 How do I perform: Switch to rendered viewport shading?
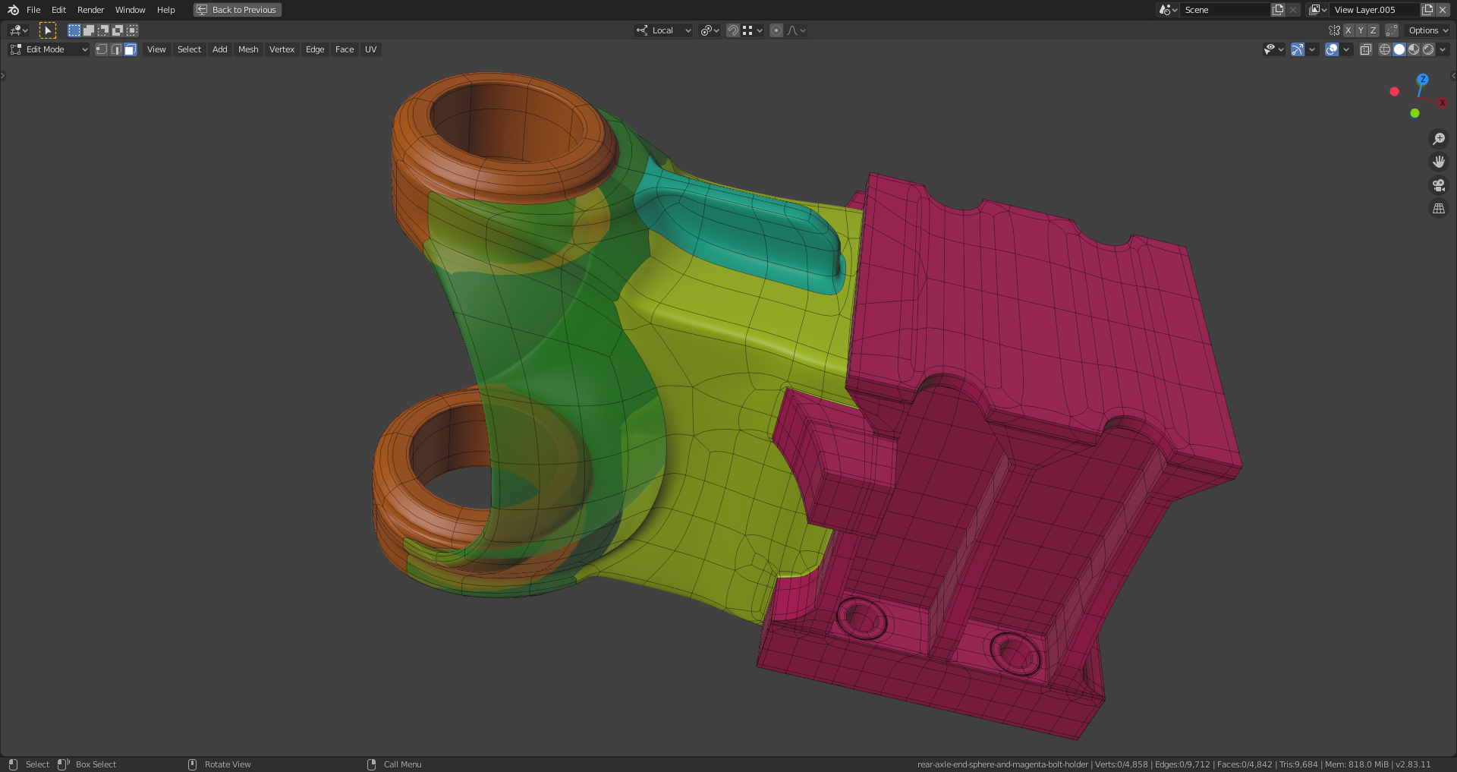tap(1428, 49)
